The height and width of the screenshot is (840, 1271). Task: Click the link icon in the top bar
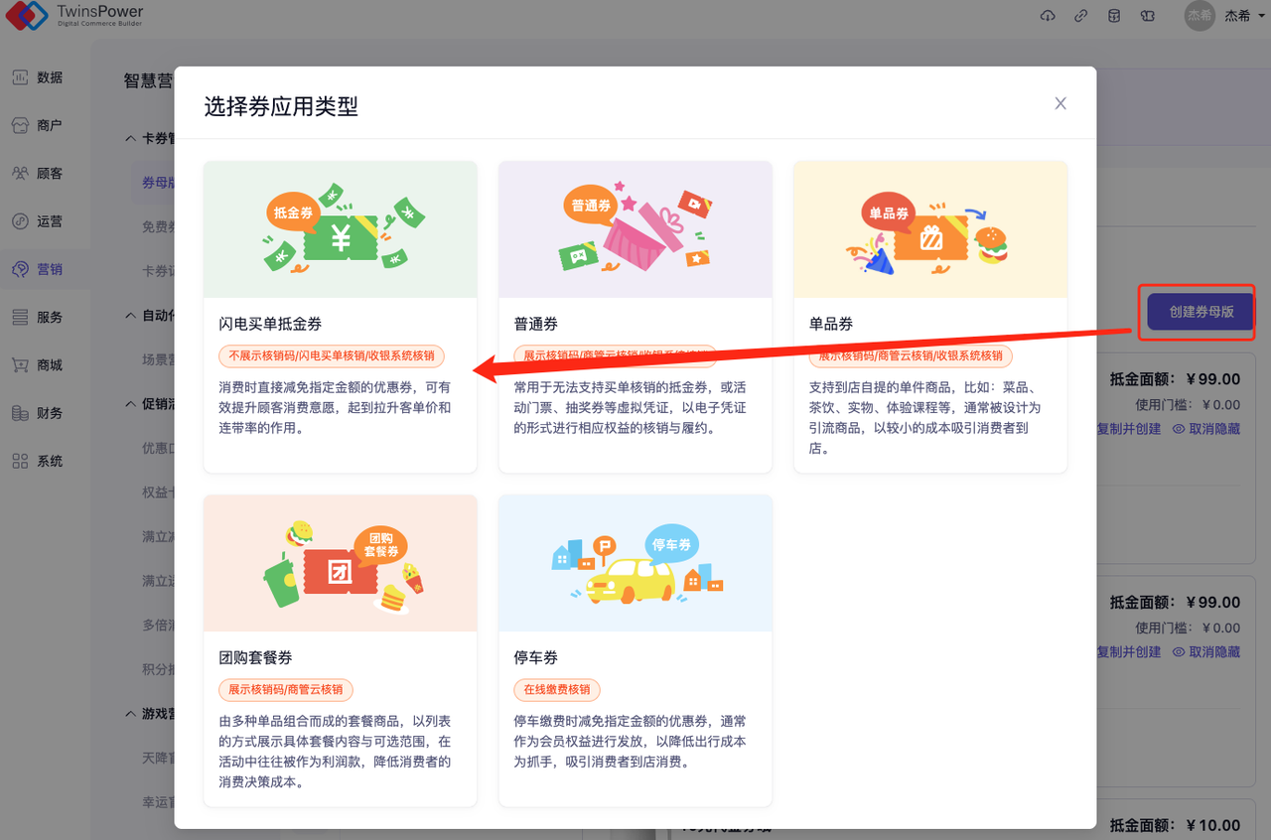coord(1080,16)
